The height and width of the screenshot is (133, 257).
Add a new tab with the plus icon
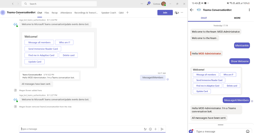click(x=128, y=13)
